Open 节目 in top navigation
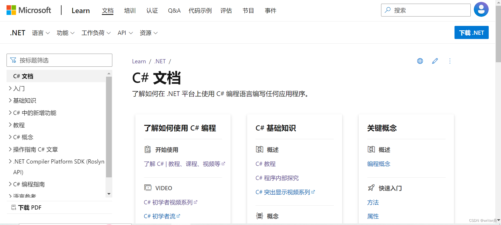This screenshot has height=225, width=501. tap(248, 11)
